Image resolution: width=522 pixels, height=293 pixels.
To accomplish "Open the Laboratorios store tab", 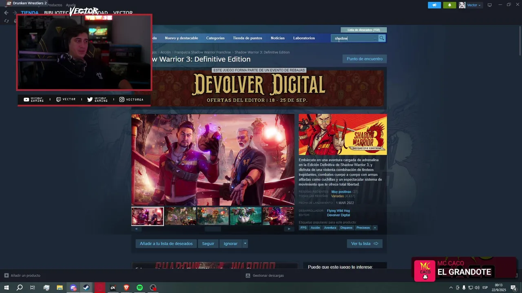I will tap(304, 38).
